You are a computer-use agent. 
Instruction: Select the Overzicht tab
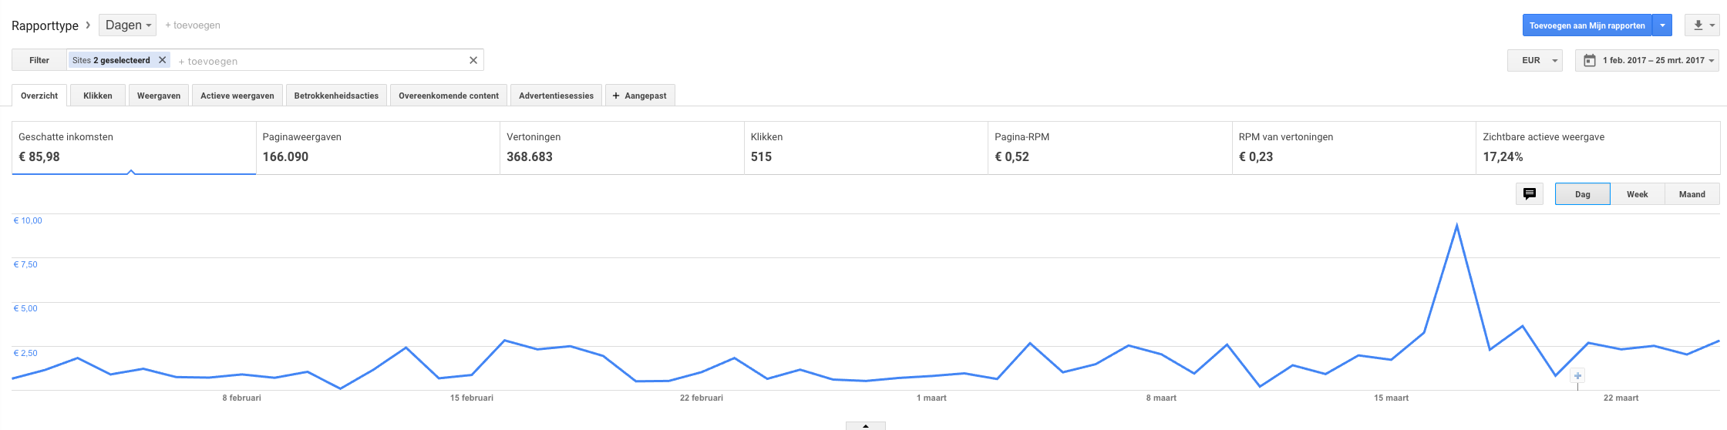pyautogui.click(x=39, y=96)
